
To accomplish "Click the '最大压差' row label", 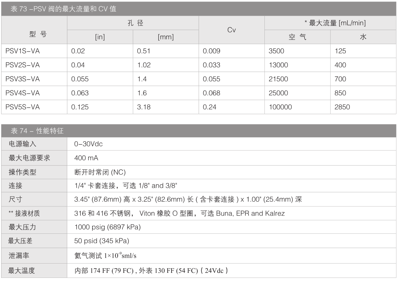I will (x=20, y=241).
